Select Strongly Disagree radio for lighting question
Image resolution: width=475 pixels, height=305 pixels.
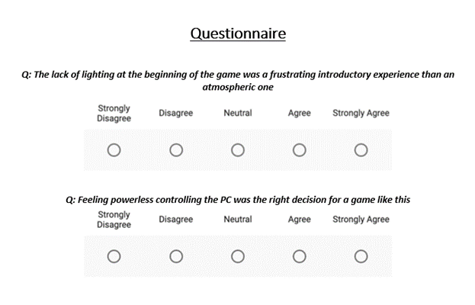point(114,149)
